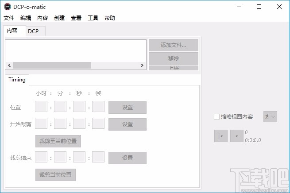Screen dimensions: 290x193
Task: Click the 位置 frames input field
Action: [98, 107]
